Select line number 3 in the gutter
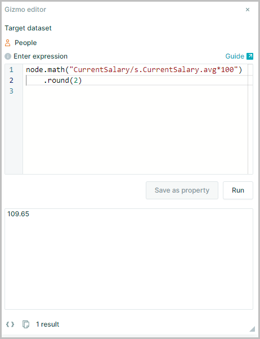This screenshot has width=260, height=339. point(11,91)
